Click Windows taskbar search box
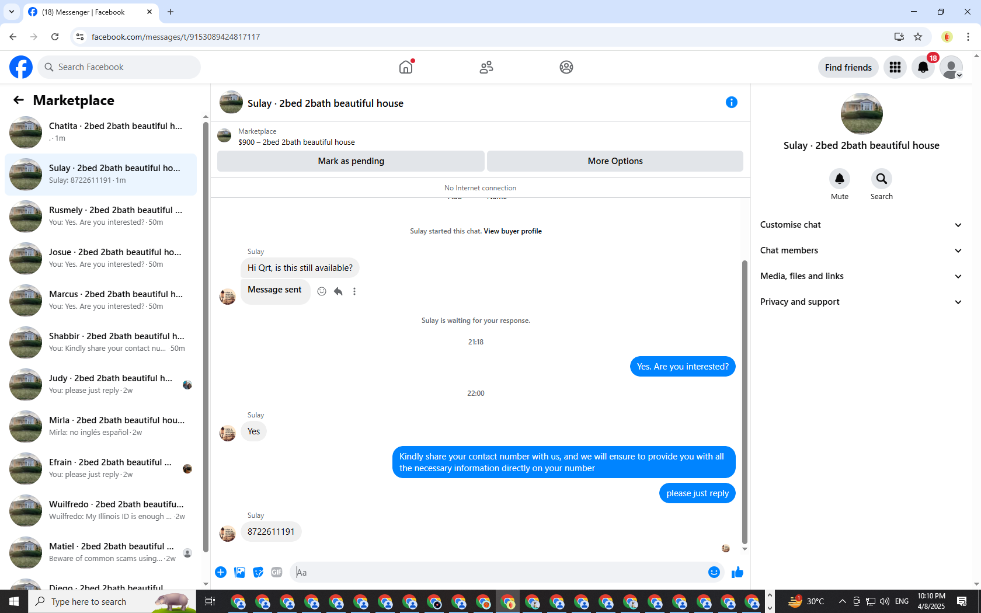981x613 pixels. coord(112,601)
